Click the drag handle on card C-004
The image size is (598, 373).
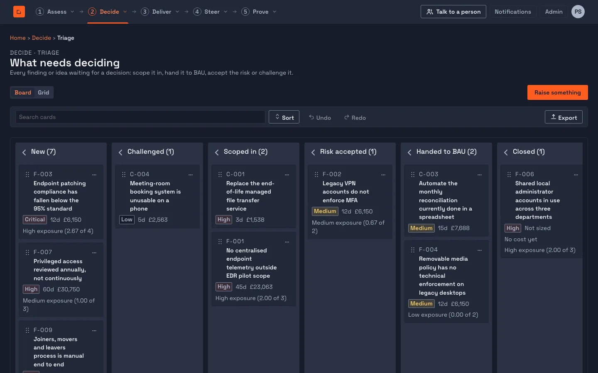(124, 174)
